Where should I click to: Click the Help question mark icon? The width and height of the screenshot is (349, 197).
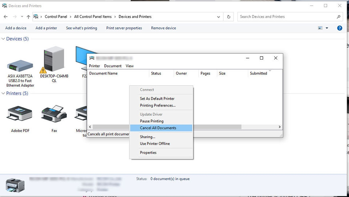(x=340, y=28)
